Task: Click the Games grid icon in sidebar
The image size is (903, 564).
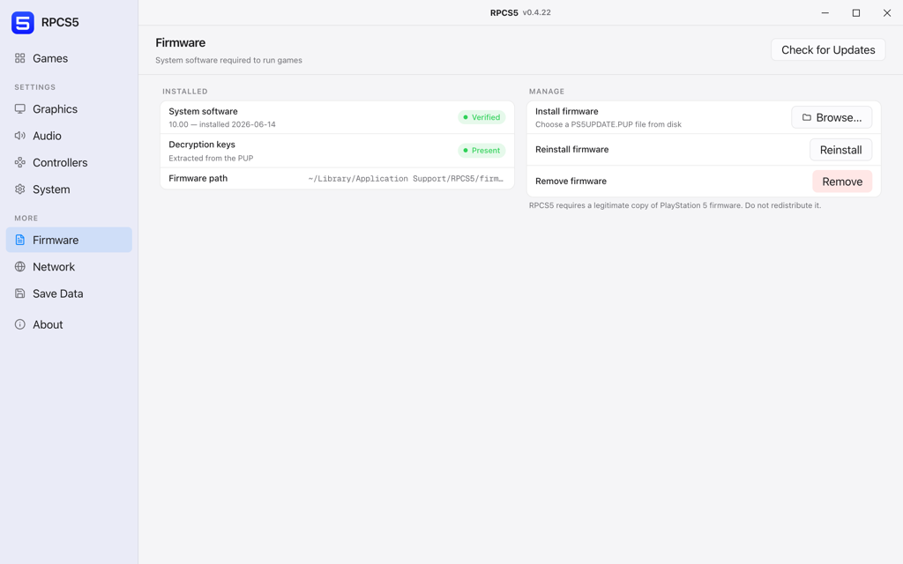Action: [x=20, y=58]
